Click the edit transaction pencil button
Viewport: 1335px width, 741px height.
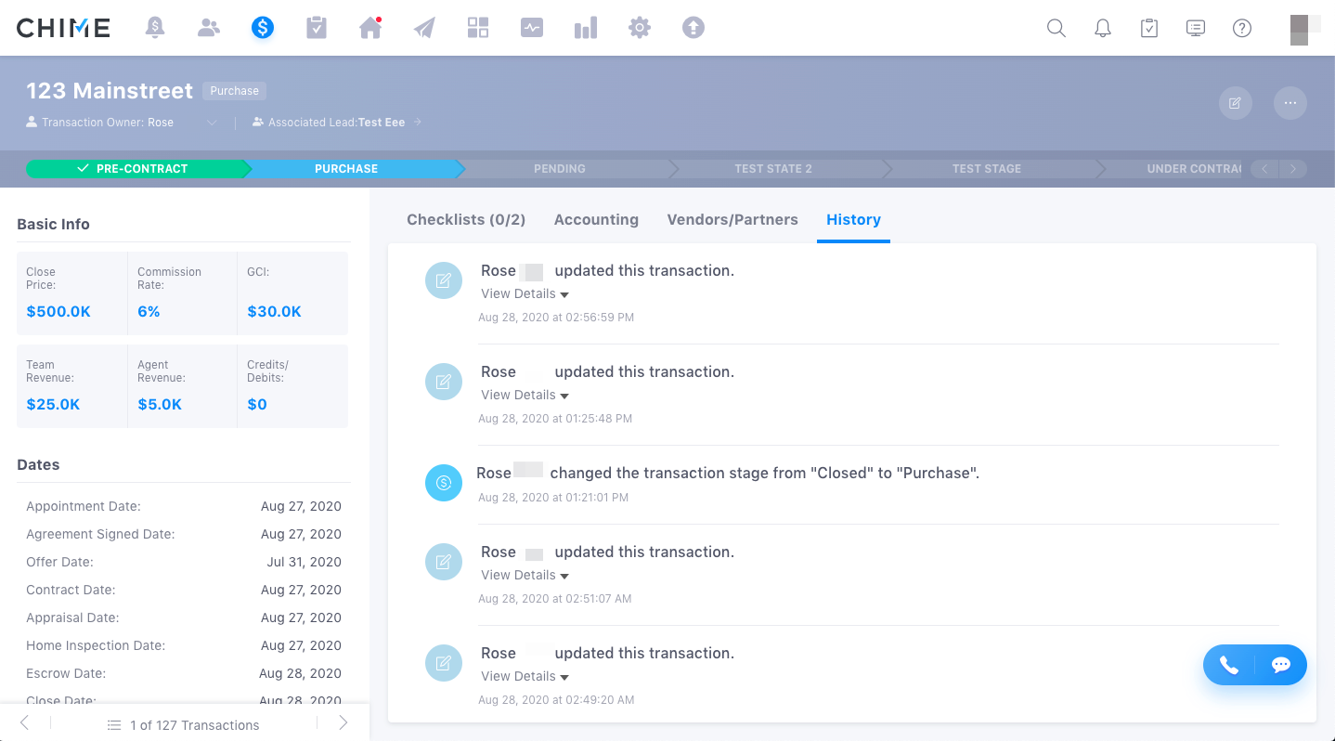1235,103
